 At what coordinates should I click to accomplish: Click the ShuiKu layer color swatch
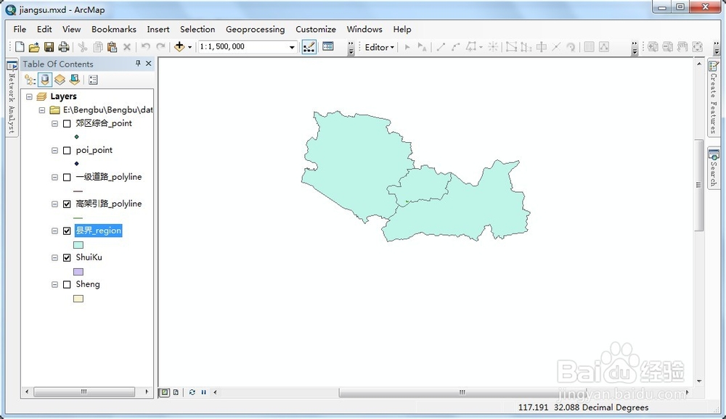78,270
